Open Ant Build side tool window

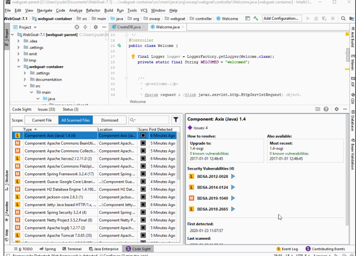353,37
